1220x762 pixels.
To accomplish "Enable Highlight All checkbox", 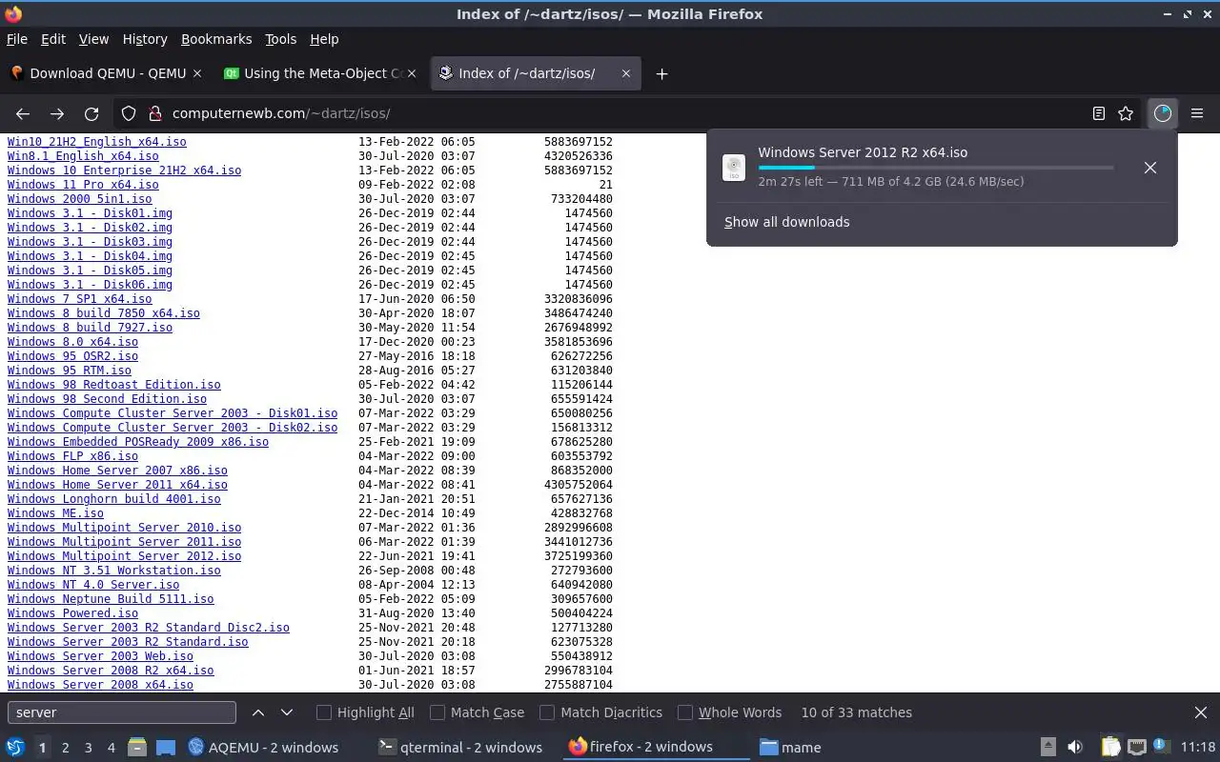I will click(x=324, y=712).
